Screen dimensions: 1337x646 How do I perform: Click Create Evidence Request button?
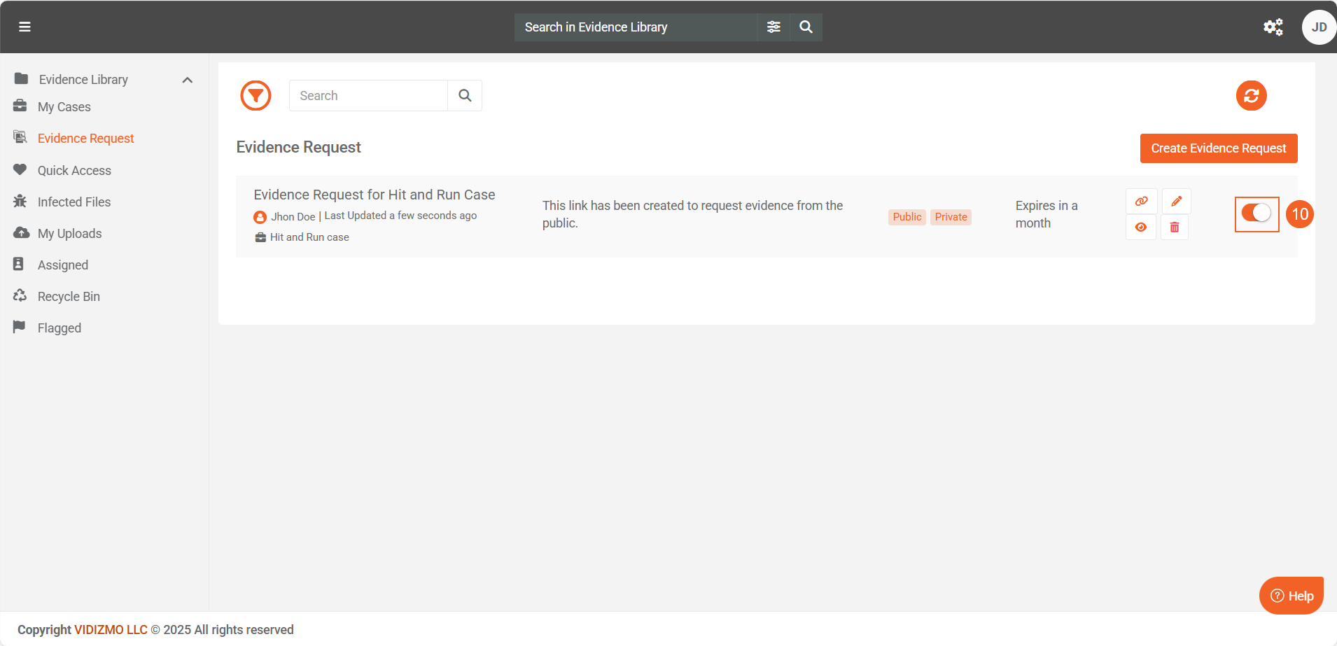pos(1218,148)
